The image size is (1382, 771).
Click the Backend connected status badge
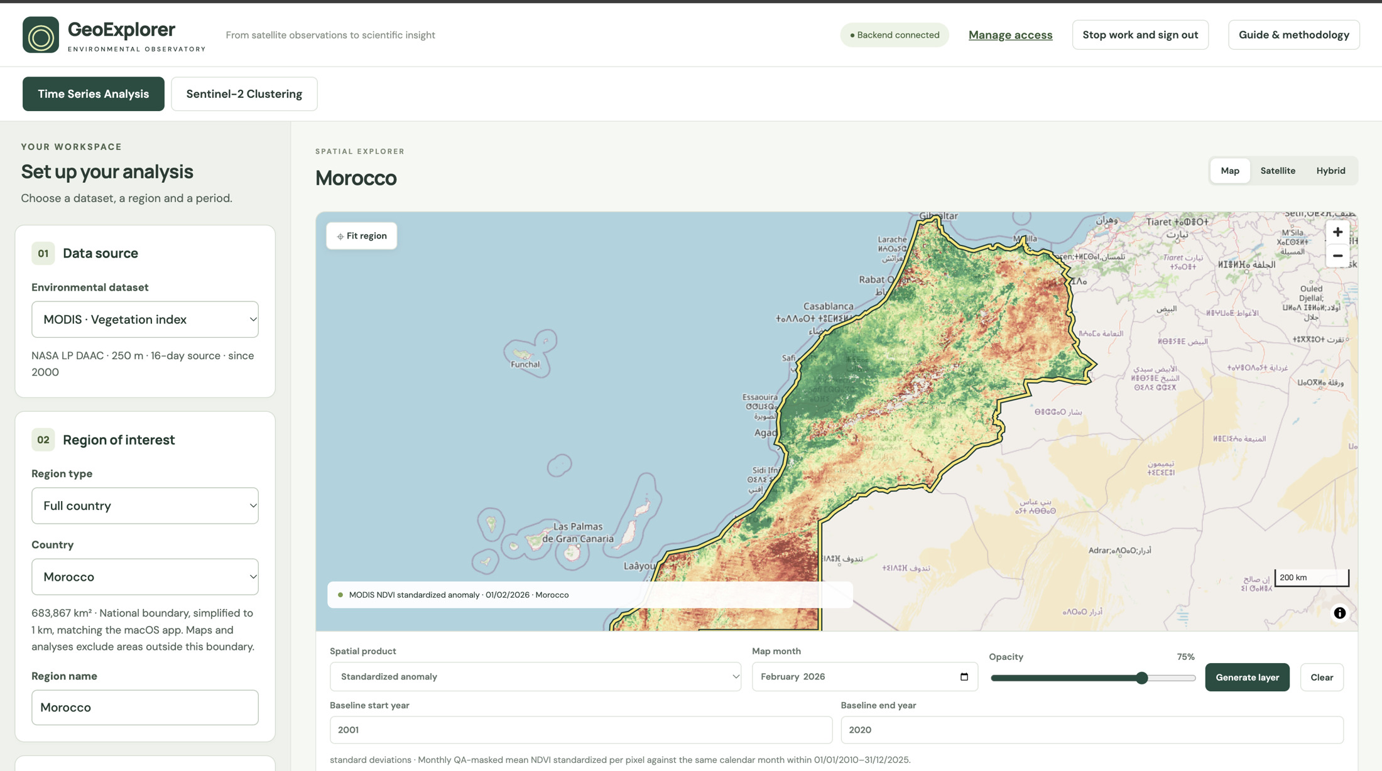tap(895, 35)
